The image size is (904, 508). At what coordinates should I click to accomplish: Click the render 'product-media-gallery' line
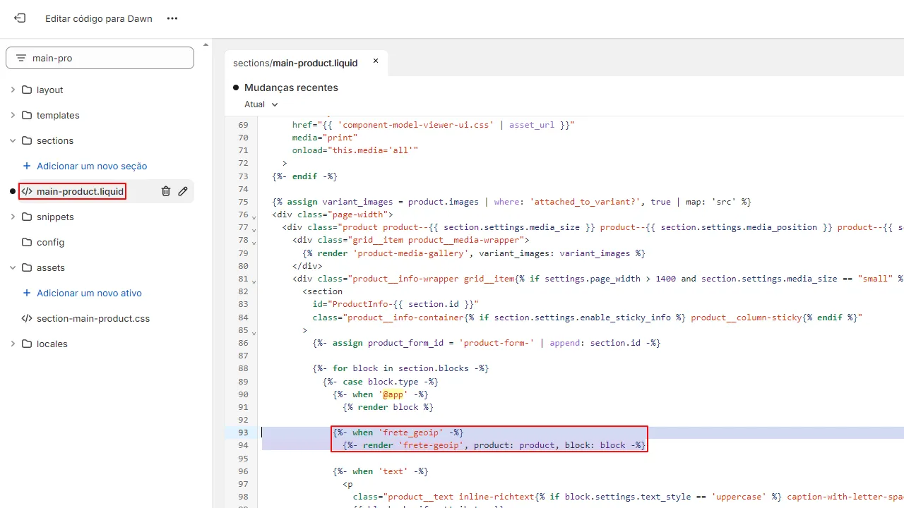click(474, 253)
